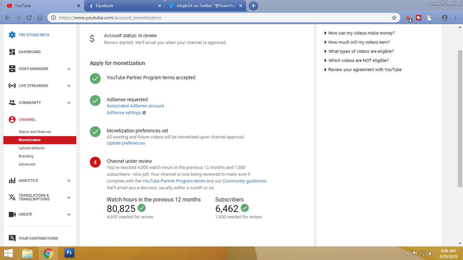Open Upload defaults in Channel menu
This screenshot has height=260, width=463.
coord(32,148)
